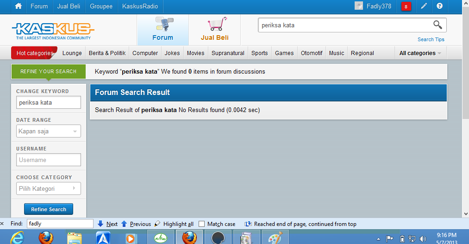The width and height of the screenshot is (469, 244).
Task: Open the help question mark icon
Action: point(439,6)
